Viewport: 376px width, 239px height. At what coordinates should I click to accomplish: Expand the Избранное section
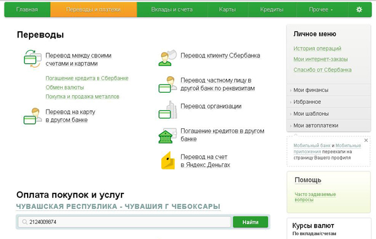[x=328, y=102]
